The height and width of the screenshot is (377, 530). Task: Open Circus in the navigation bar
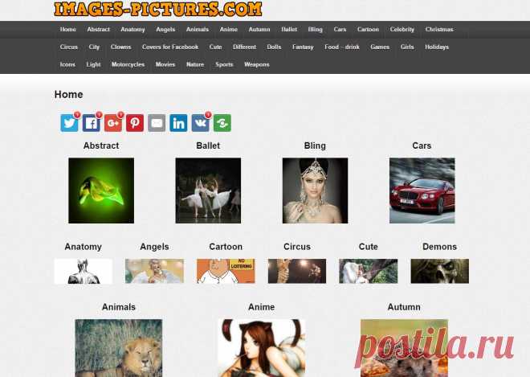(x=69, y=47)
